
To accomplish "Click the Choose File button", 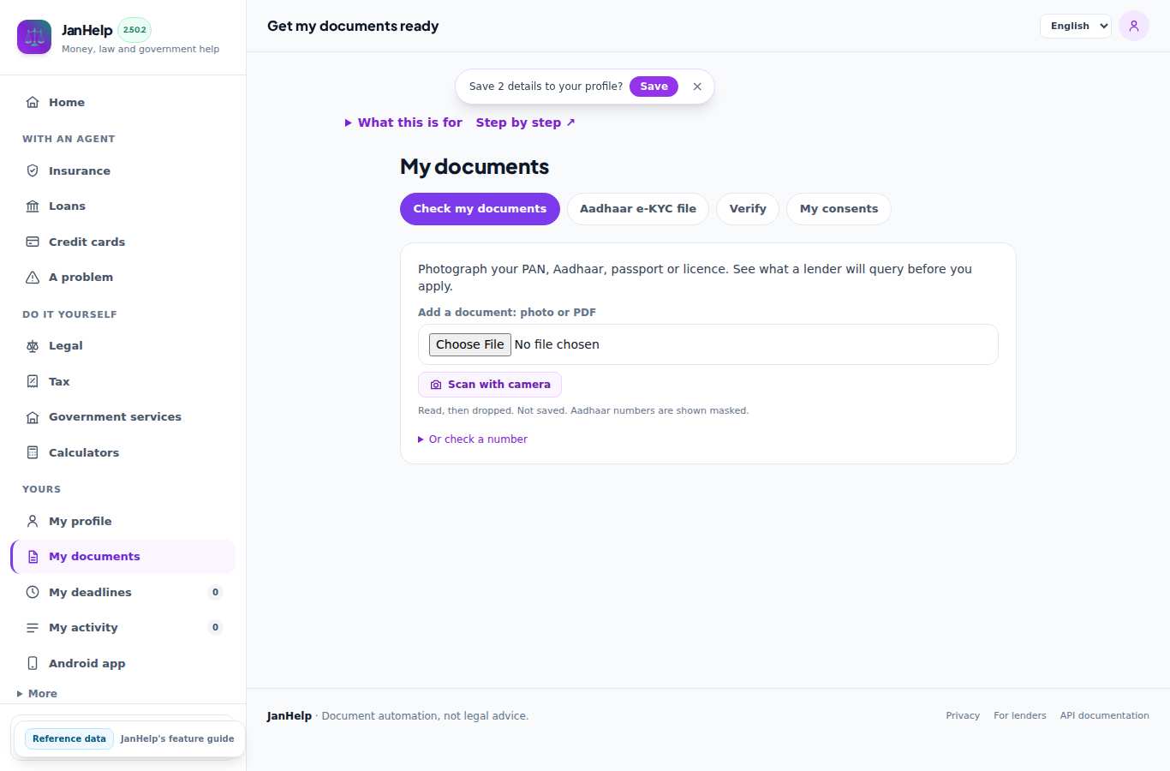I will tap(470, 344).
